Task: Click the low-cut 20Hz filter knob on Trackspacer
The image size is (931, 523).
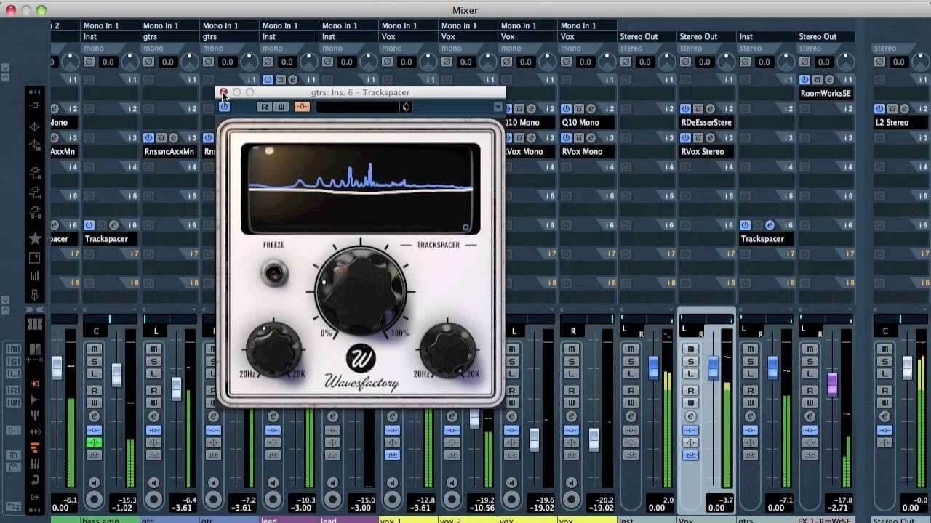Action: (x=273, y=347)
